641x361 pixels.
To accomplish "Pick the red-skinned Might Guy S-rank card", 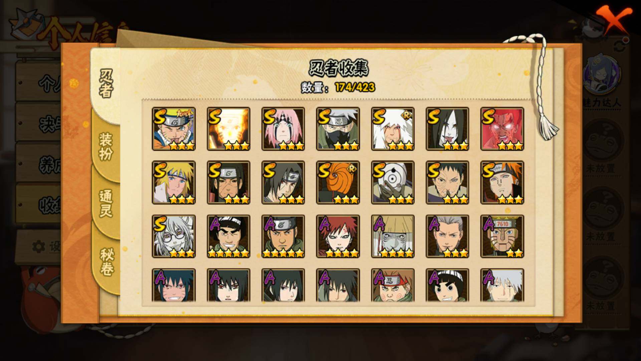I will pyautogui.click(x=502, y=129).
